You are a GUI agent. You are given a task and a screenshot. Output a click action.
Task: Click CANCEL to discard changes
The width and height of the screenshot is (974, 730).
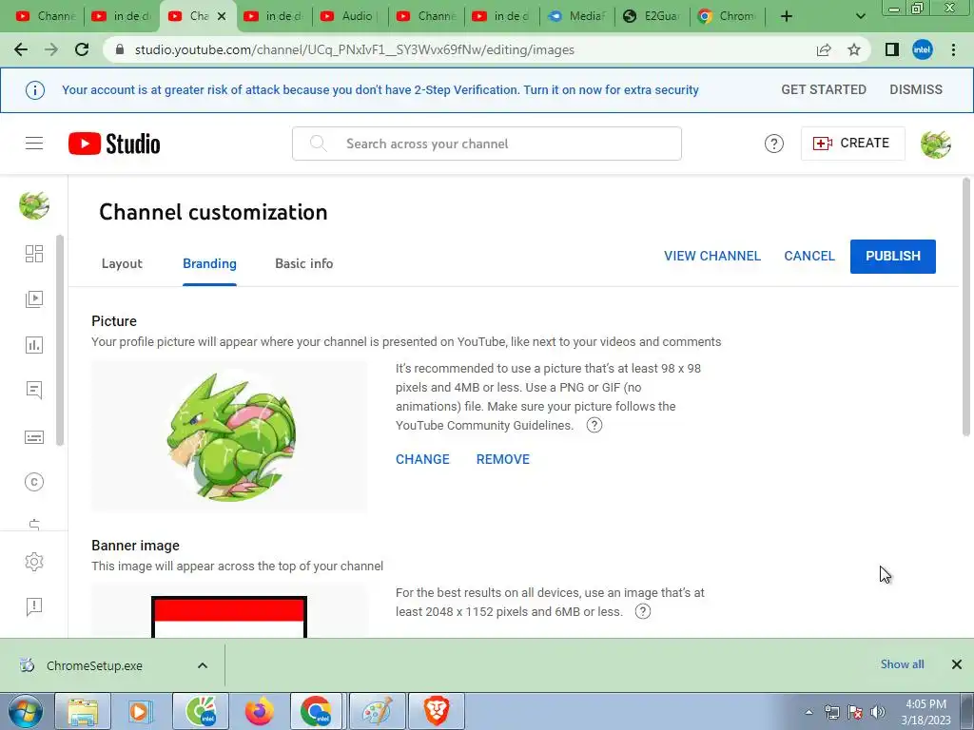point(809,256)
